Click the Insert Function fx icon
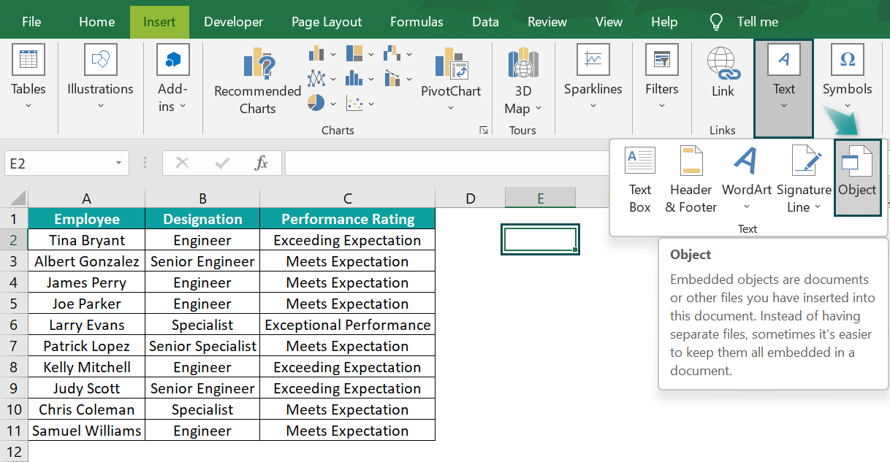Viewport: 890px width, 462px height. tap(262, 163)
